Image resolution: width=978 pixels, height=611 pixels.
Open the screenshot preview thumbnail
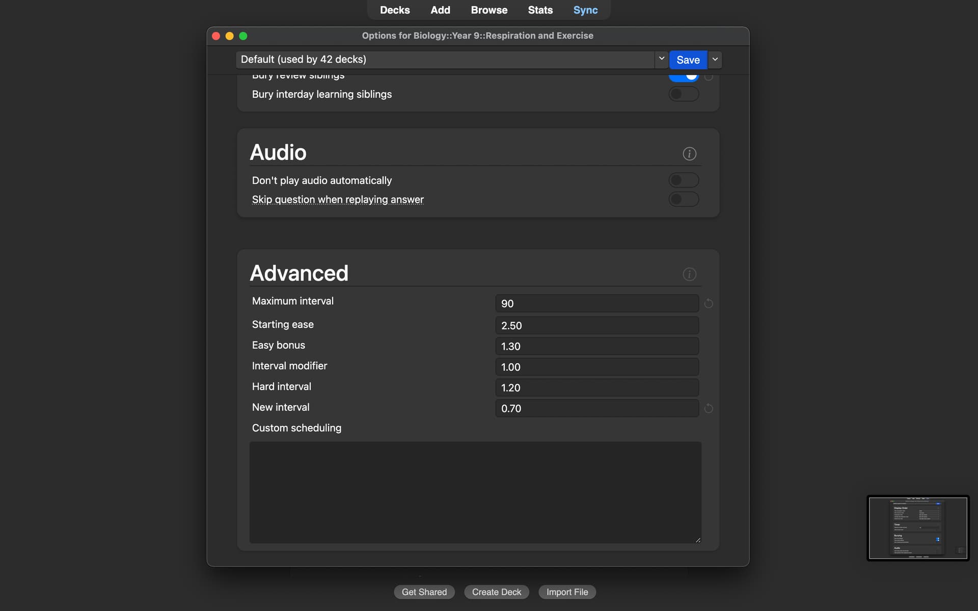click(917, 528)
